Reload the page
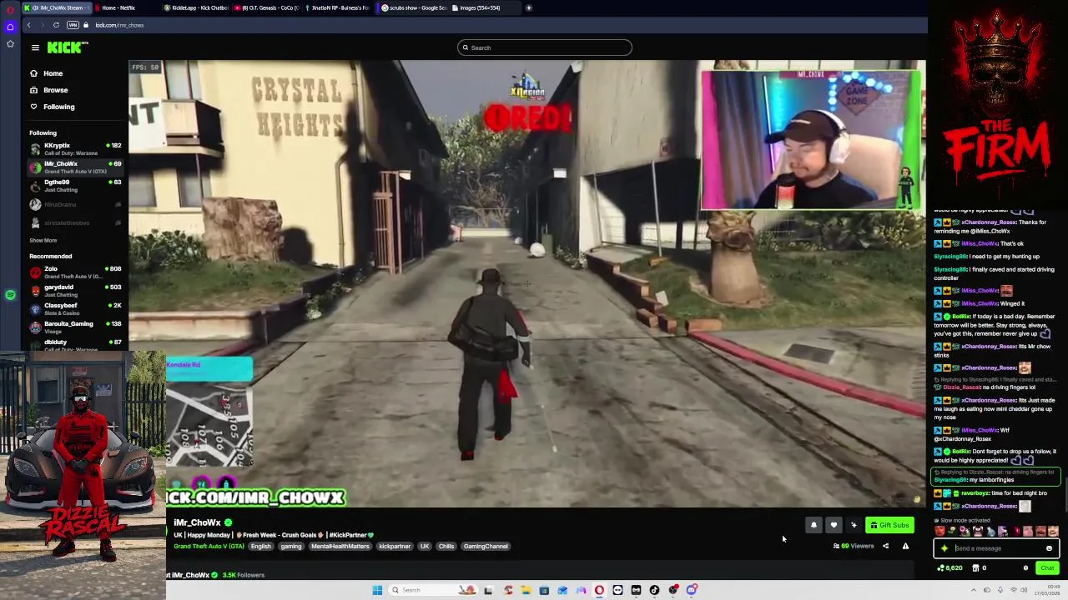The height and width of the screenshot is (600, 1068). point(56,25)
